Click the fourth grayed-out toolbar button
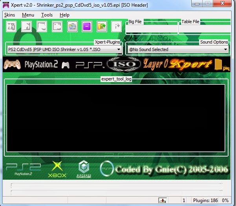Viewport: 236px width, 206px height. coord(57,27)
